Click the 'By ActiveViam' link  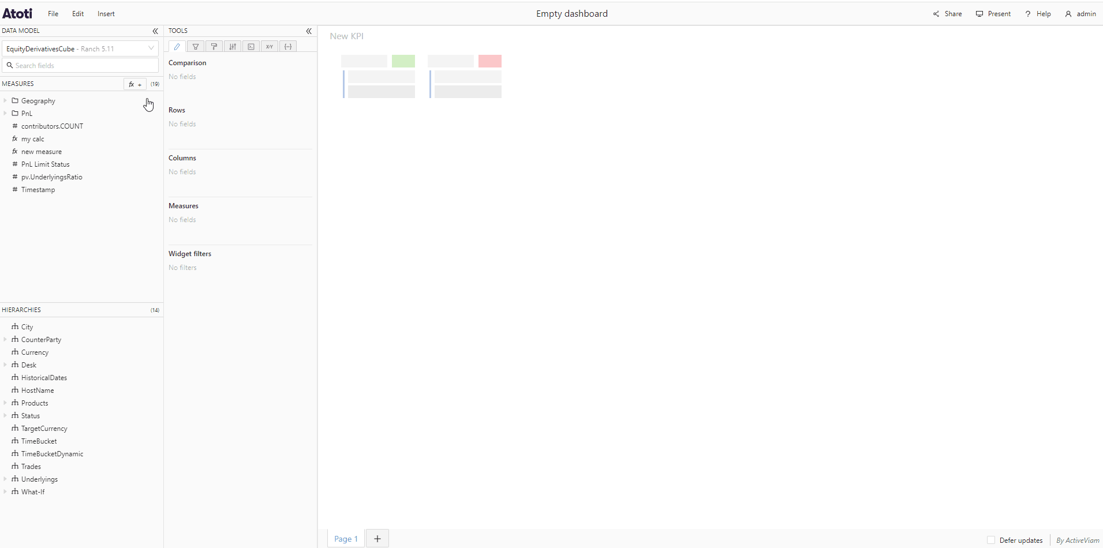coord(1078,541)
